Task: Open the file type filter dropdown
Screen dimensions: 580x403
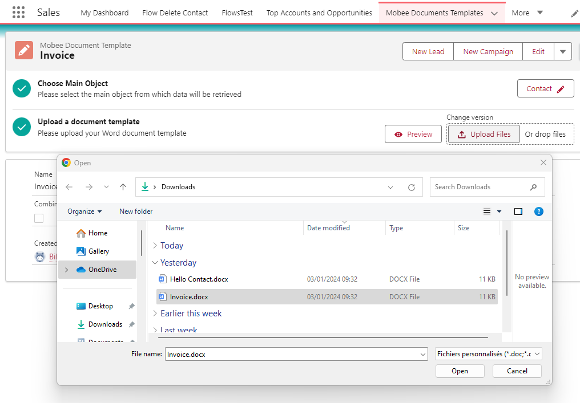Action: 489,354
